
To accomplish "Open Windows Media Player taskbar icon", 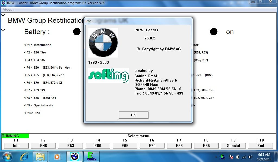I will pos(57,157).
